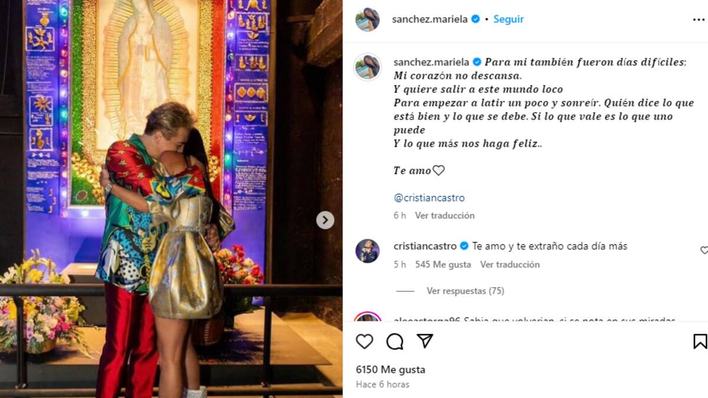Image resolution: width=708 pixels, height=398 pixels.
Task: View 545 Me gusta on the comment
Action: (442, 264)
